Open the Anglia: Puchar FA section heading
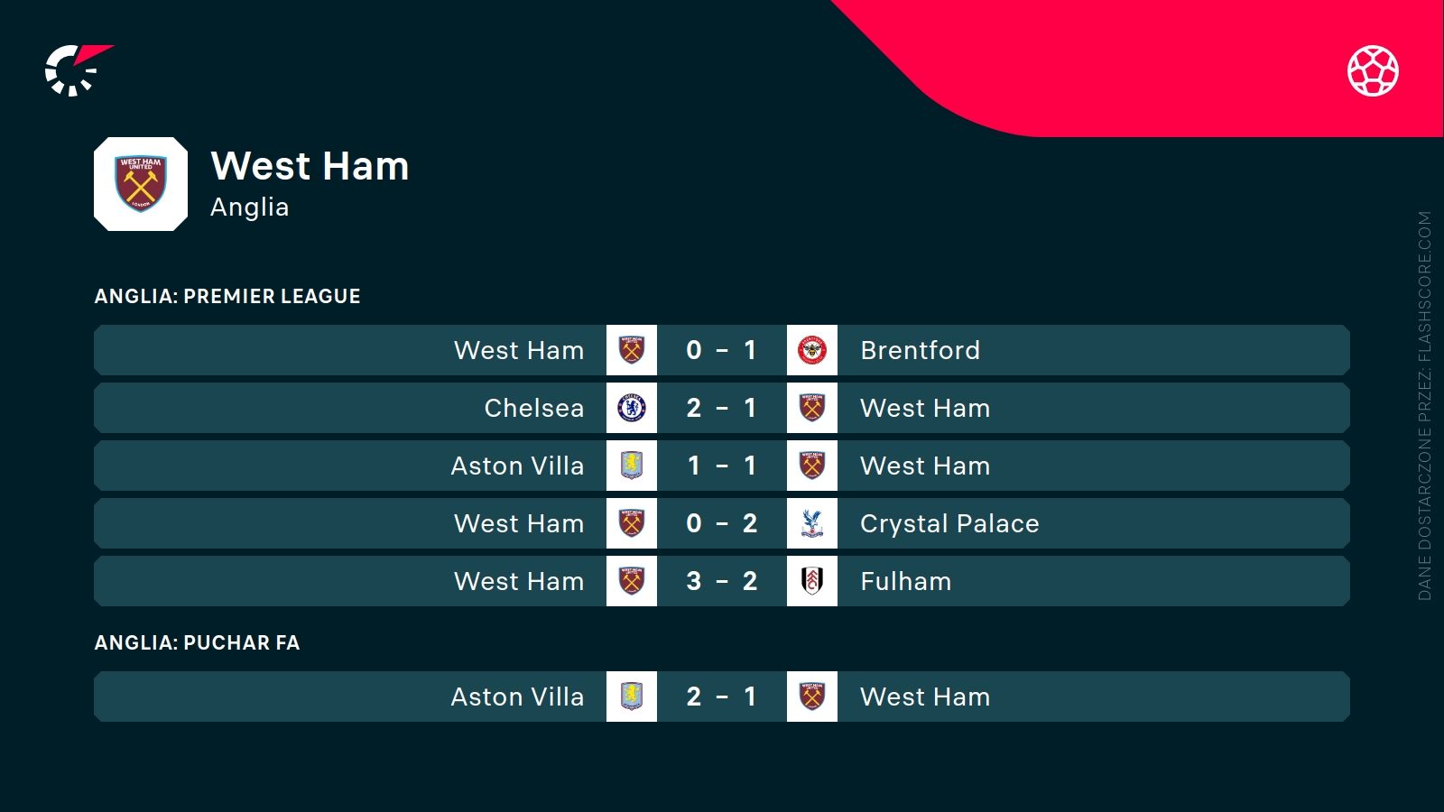Image resolution: width=1444 pixels, height=812 pixels. (197, 642)
